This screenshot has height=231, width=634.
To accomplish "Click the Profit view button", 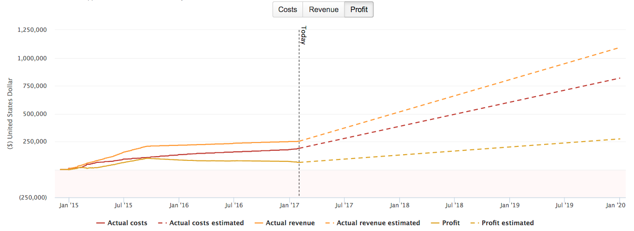I will tap(359, 10).
